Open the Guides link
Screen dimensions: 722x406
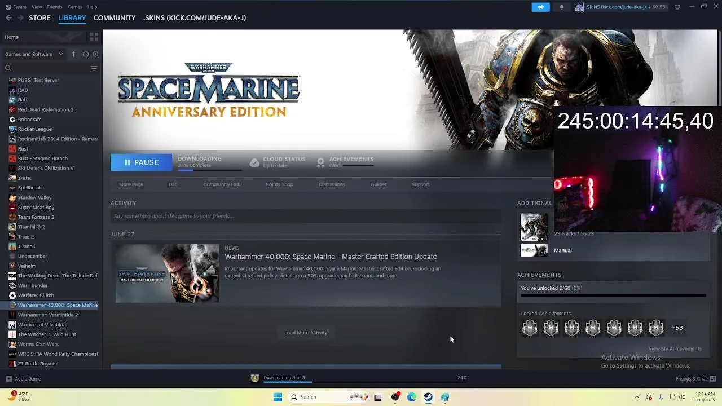[378, 184]
